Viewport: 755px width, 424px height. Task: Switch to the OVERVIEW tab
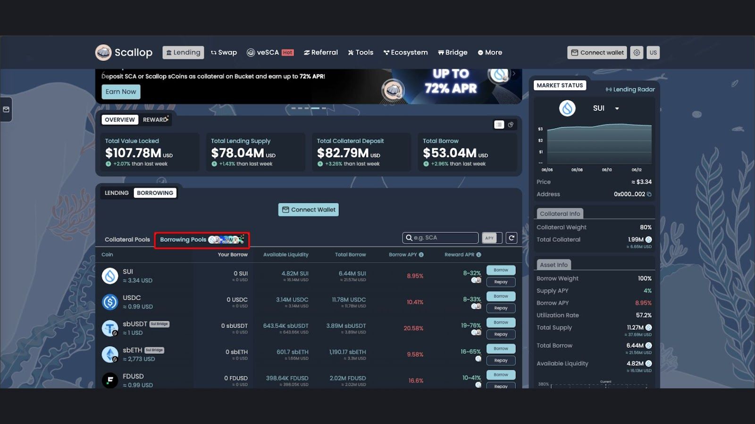[120, 120]
